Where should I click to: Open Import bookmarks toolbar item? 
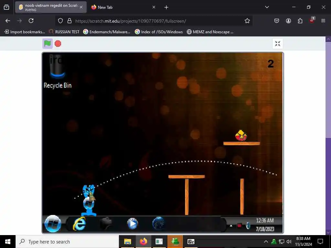pos(25,32)
